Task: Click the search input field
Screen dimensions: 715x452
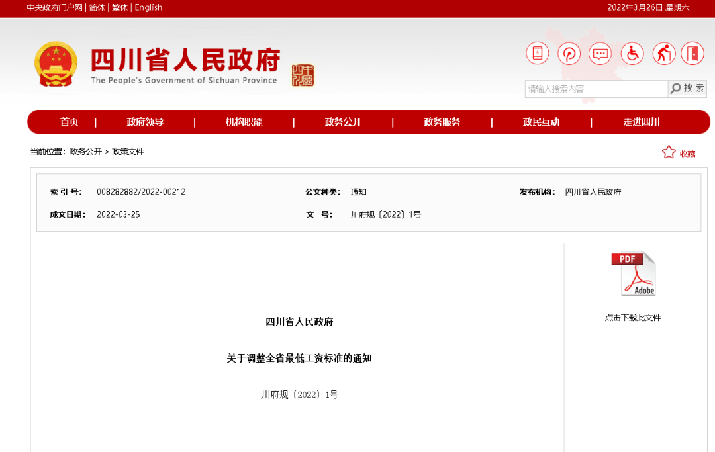Action: pos(596,88)
